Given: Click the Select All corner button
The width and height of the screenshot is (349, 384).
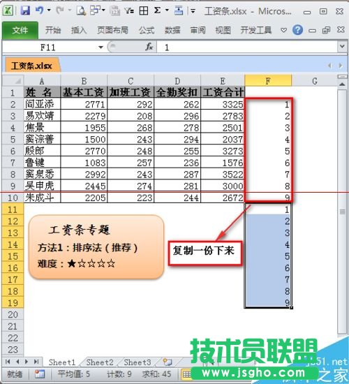Looking at the screenshot, I should point(13,80).
